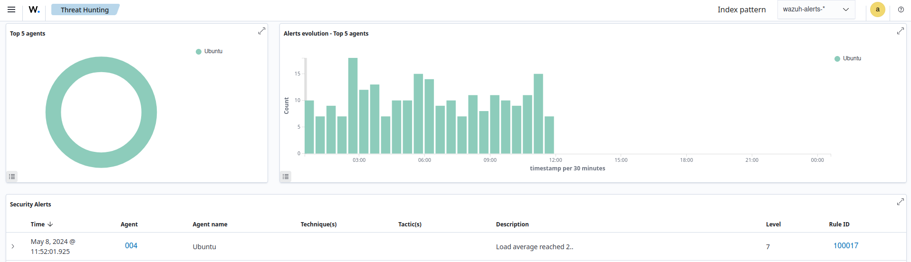Click the Threat Hunting breadcrumb tab
911x262 pixels.
[85, 9]
